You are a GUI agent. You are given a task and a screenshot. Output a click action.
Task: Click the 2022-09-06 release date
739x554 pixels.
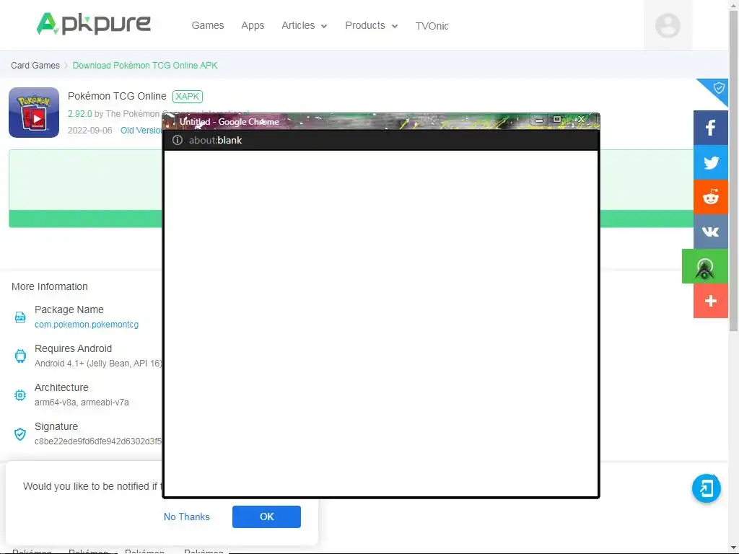pos(90,131)
